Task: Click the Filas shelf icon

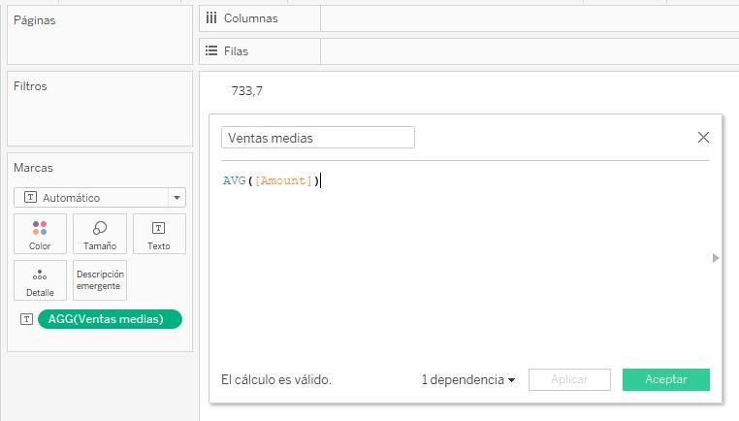Action: coord(211,50)
